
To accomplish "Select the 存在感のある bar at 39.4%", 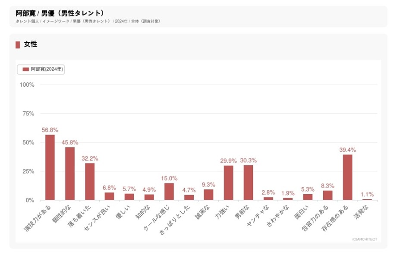I will [347, 177].
